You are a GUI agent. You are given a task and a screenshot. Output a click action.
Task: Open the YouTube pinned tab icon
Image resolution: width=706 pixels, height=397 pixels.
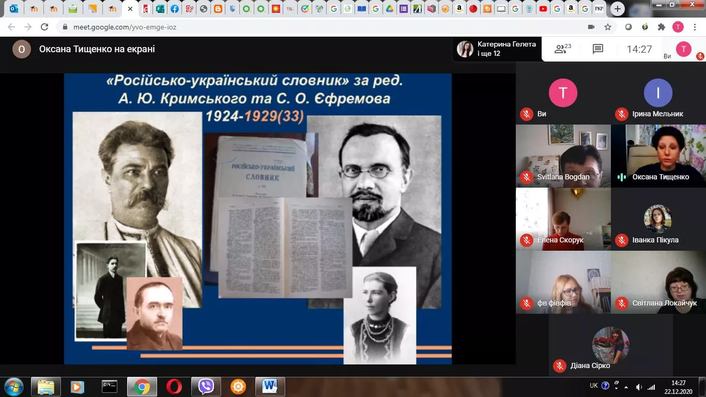543,8
